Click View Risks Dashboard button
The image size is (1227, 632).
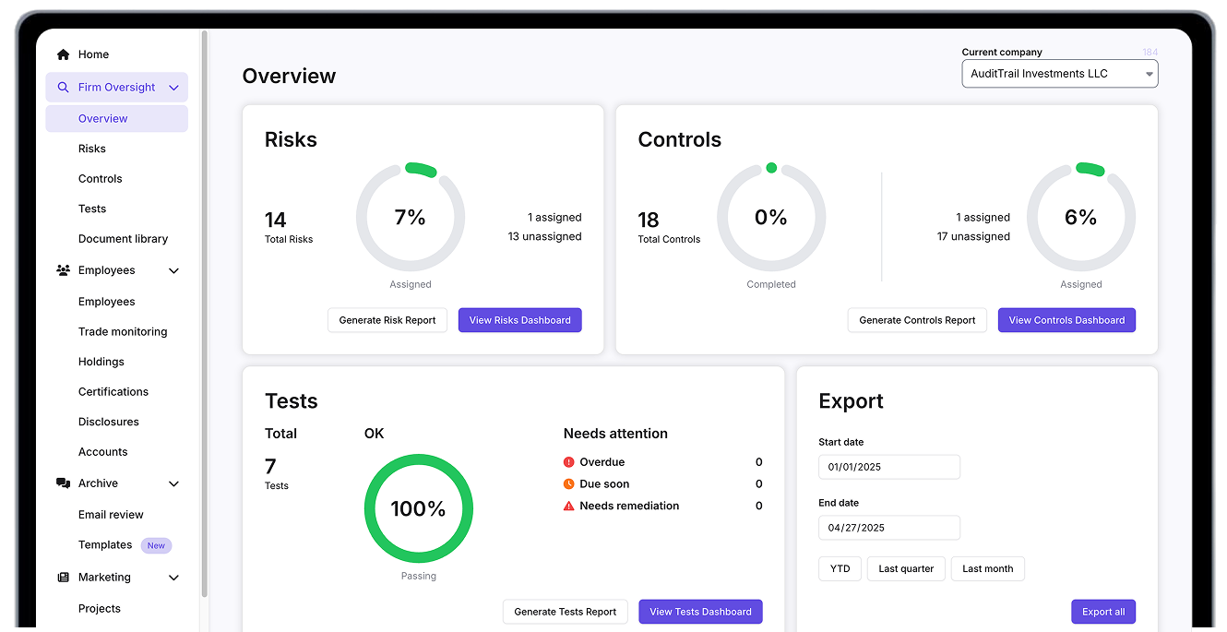pos(519,320)
